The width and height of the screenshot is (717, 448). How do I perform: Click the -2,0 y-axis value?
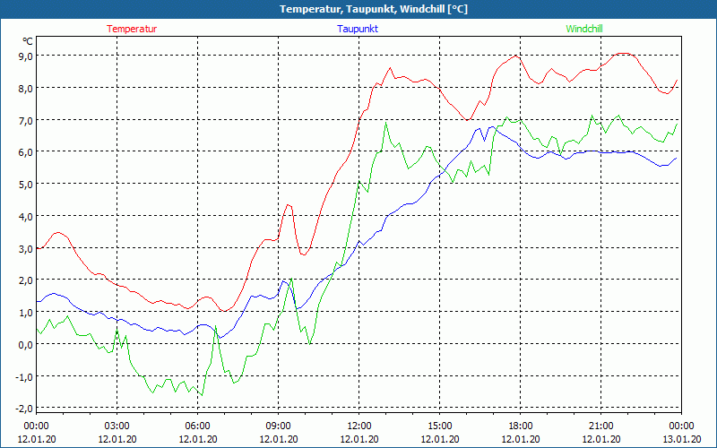[24, 409]
